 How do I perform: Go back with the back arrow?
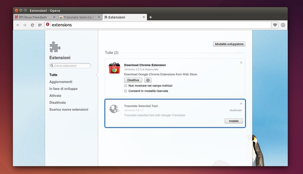click(x=18, y=25)
